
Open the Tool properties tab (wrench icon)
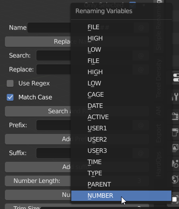click(175, 97)
